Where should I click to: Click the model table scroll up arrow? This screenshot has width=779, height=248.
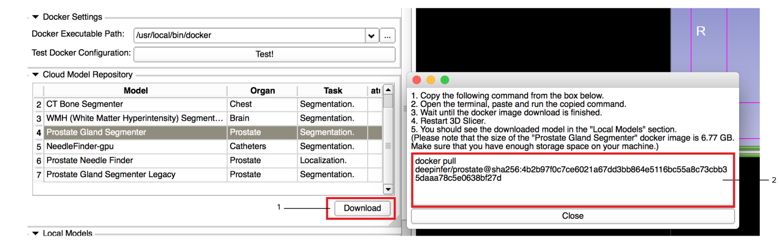tap(388, 89)
